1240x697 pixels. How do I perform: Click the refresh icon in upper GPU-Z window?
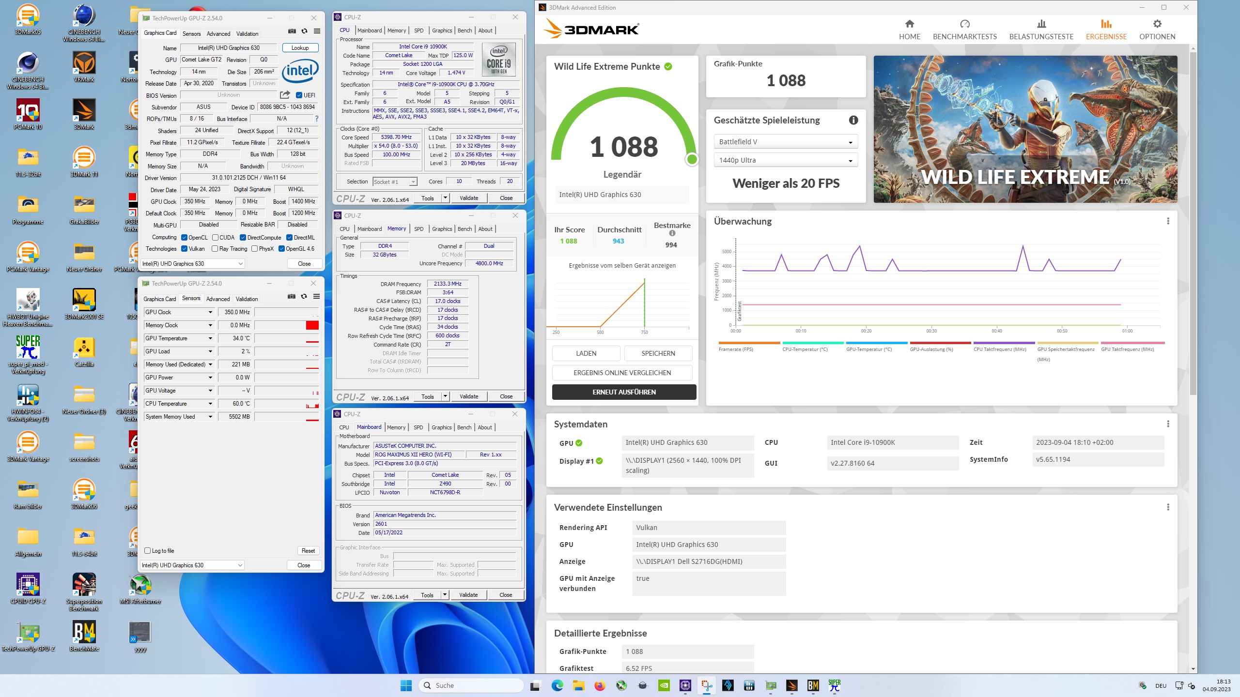(304, 31)
